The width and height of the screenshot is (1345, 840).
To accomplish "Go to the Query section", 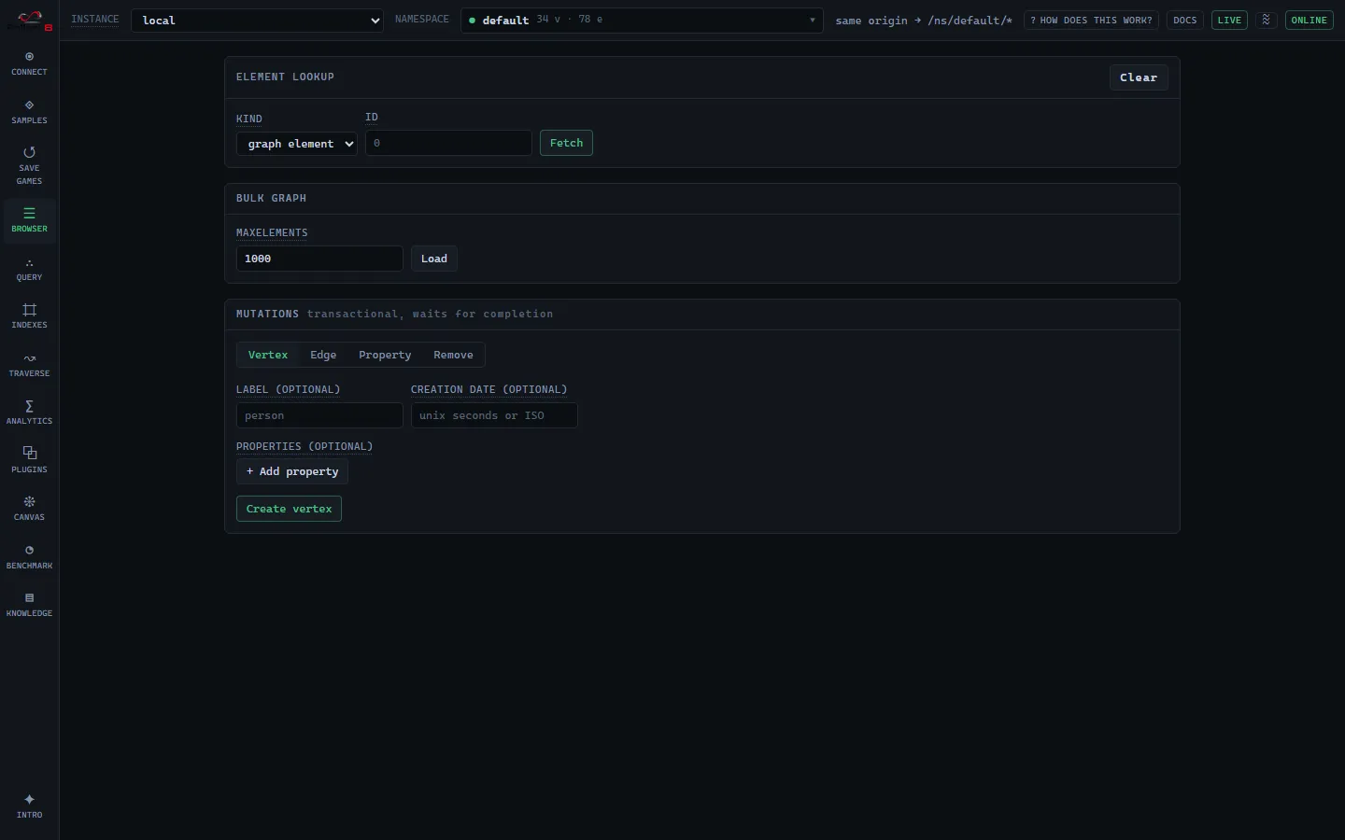I will 29,269.
